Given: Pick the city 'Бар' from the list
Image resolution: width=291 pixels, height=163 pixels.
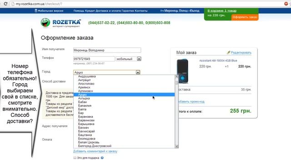Looking at the screenshot, I should 81,113.
